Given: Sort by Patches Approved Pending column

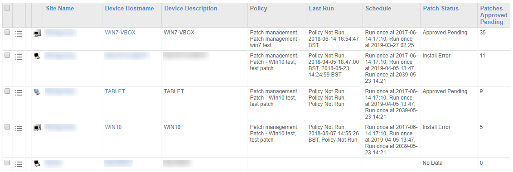Looking at the screenshot, I should 494,15.
